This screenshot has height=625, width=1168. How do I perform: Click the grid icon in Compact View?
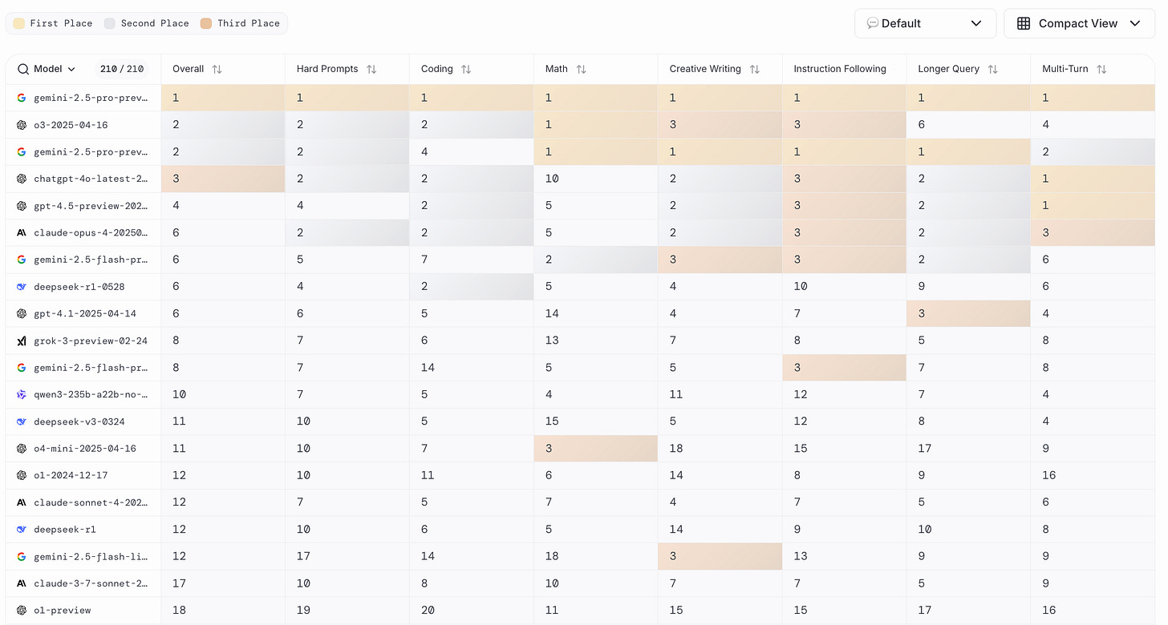(1024, 23)
